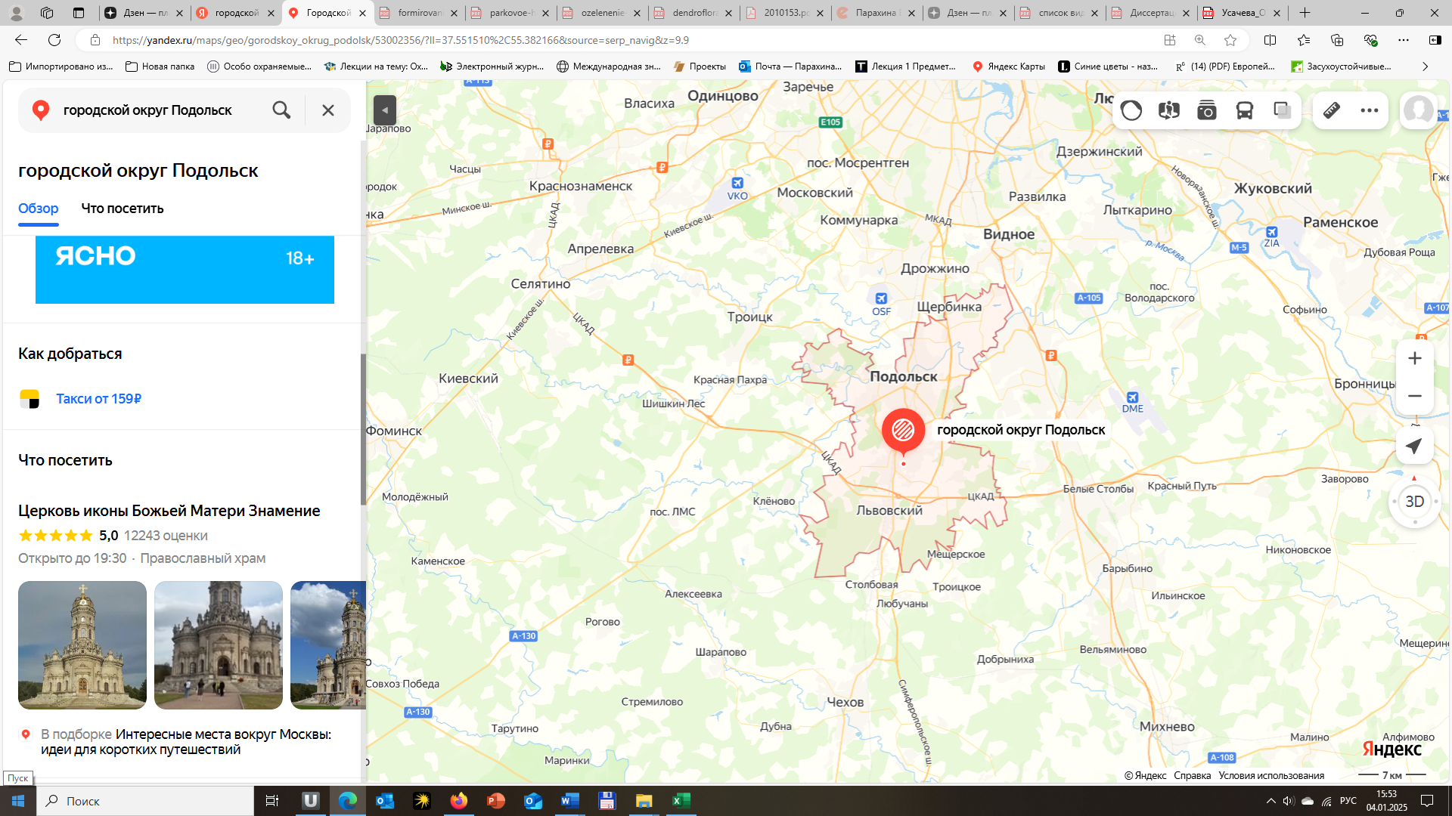Open street panoramas layer
The height and width of the screenshot is (816, 1452).
[1169, 110]
